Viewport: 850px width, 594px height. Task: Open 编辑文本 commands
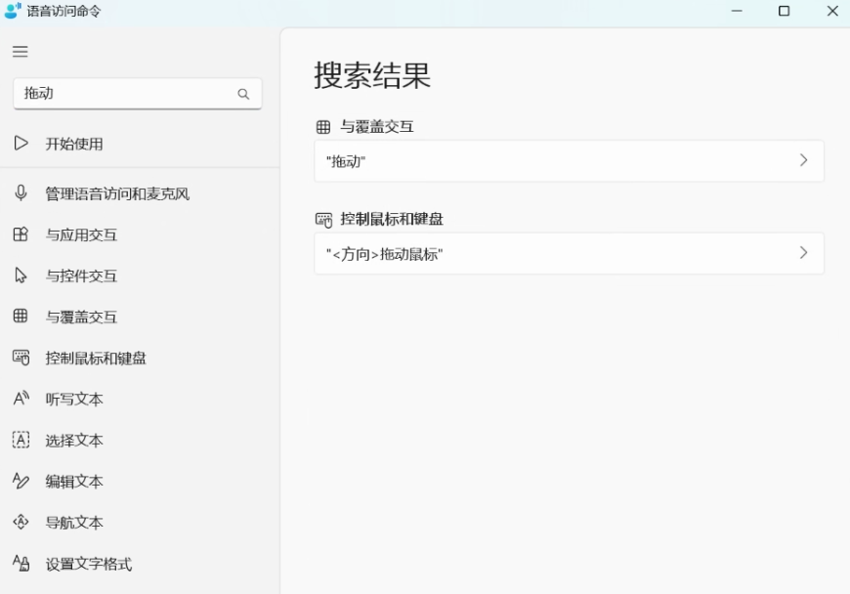pyautogui.click(x=140, y=482)
